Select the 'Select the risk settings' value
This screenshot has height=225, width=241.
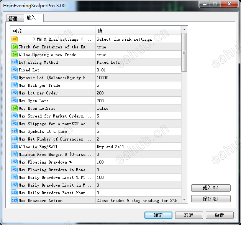(x=124, y=39)
